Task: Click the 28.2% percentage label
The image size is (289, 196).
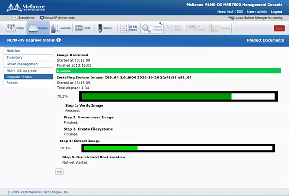Action: point(65,148)
